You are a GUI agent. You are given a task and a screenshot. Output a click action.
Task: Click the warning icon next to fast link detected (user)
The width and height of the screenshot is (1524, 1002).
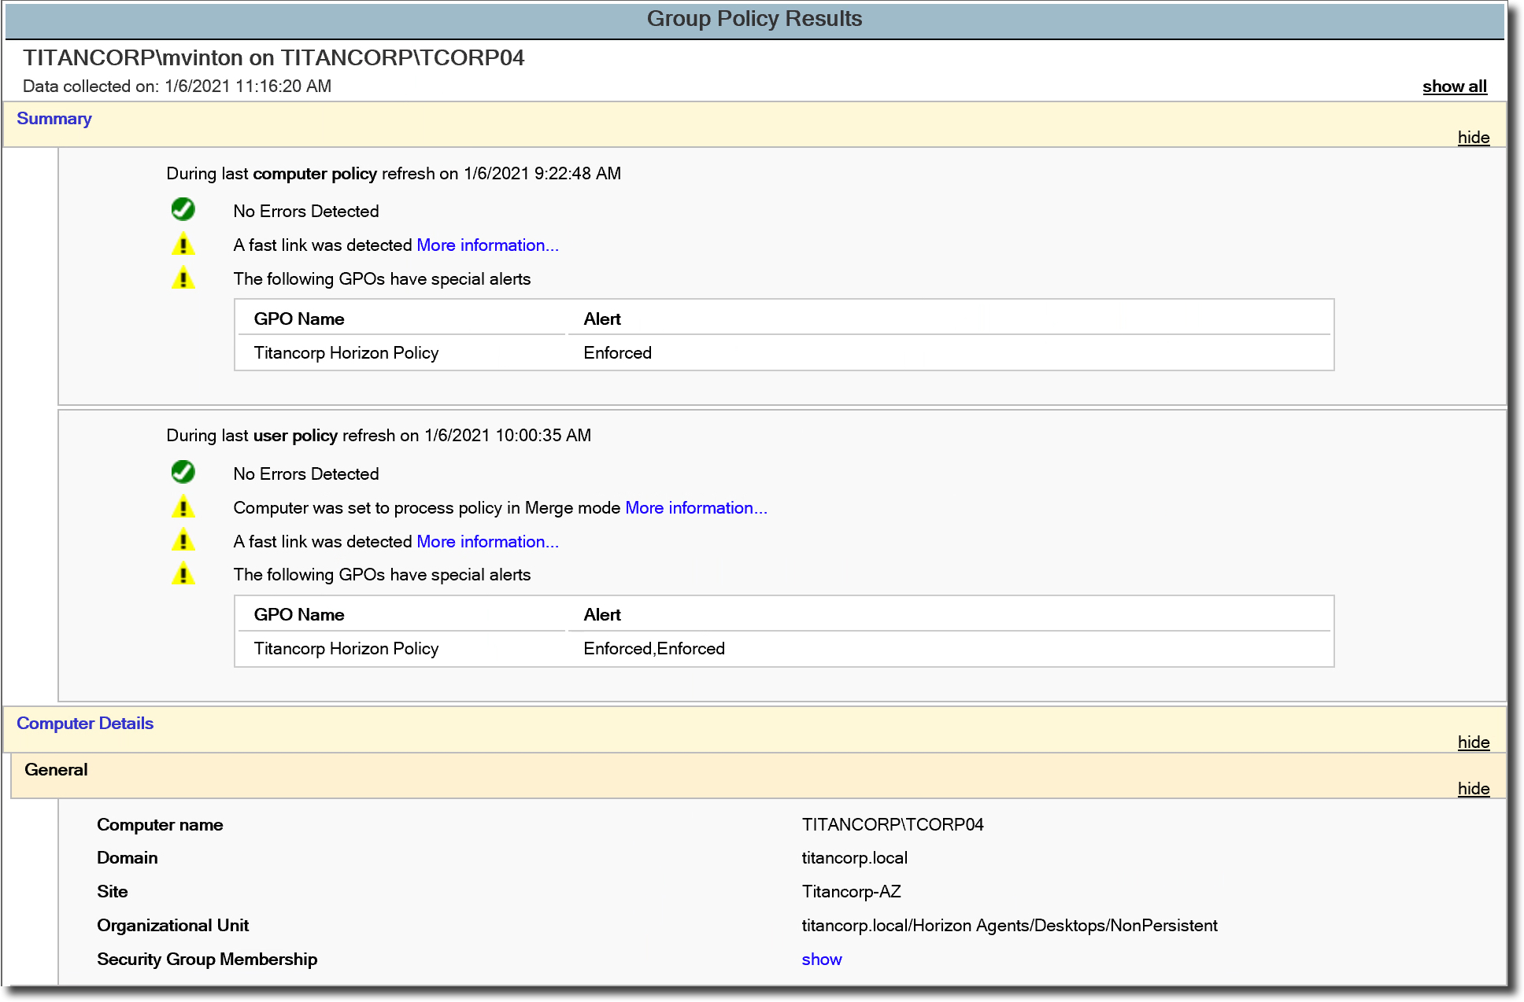[x=183, y=540]
